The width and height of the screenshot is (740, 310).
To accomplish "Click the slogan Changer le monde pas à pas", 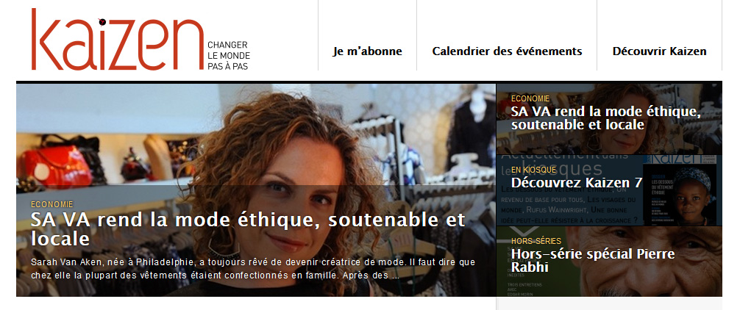I will tap(229, 56).
